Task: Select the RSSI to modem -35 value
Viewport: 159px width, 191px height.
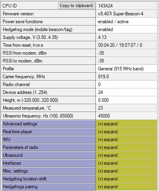Action: [126, 61]
